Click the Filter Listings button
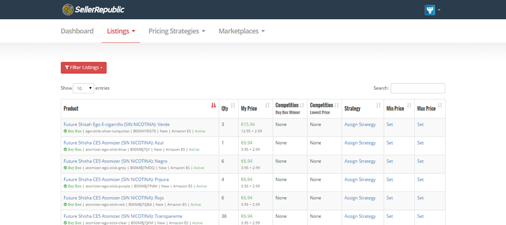506x225 pixels. [83, 67]
